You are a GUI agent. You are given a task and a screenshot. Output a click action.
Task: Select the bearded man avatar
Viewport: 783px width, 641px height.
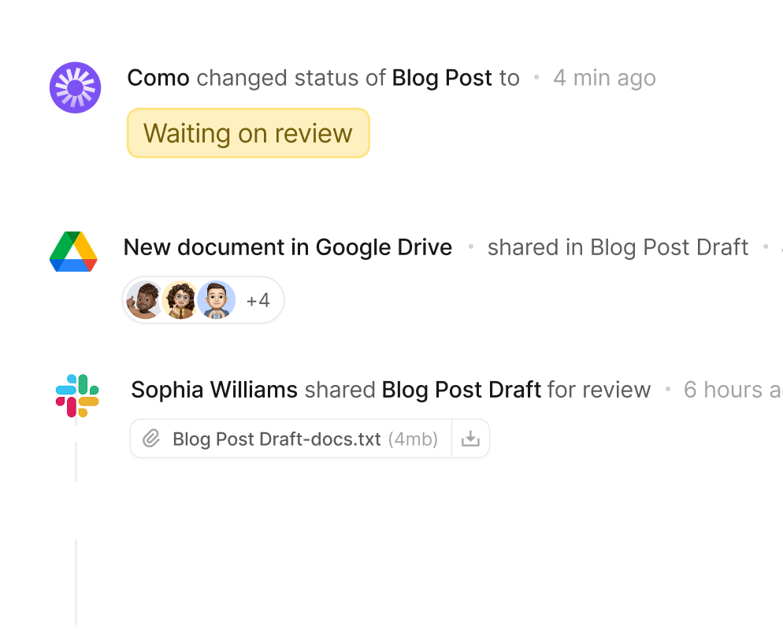143,300
